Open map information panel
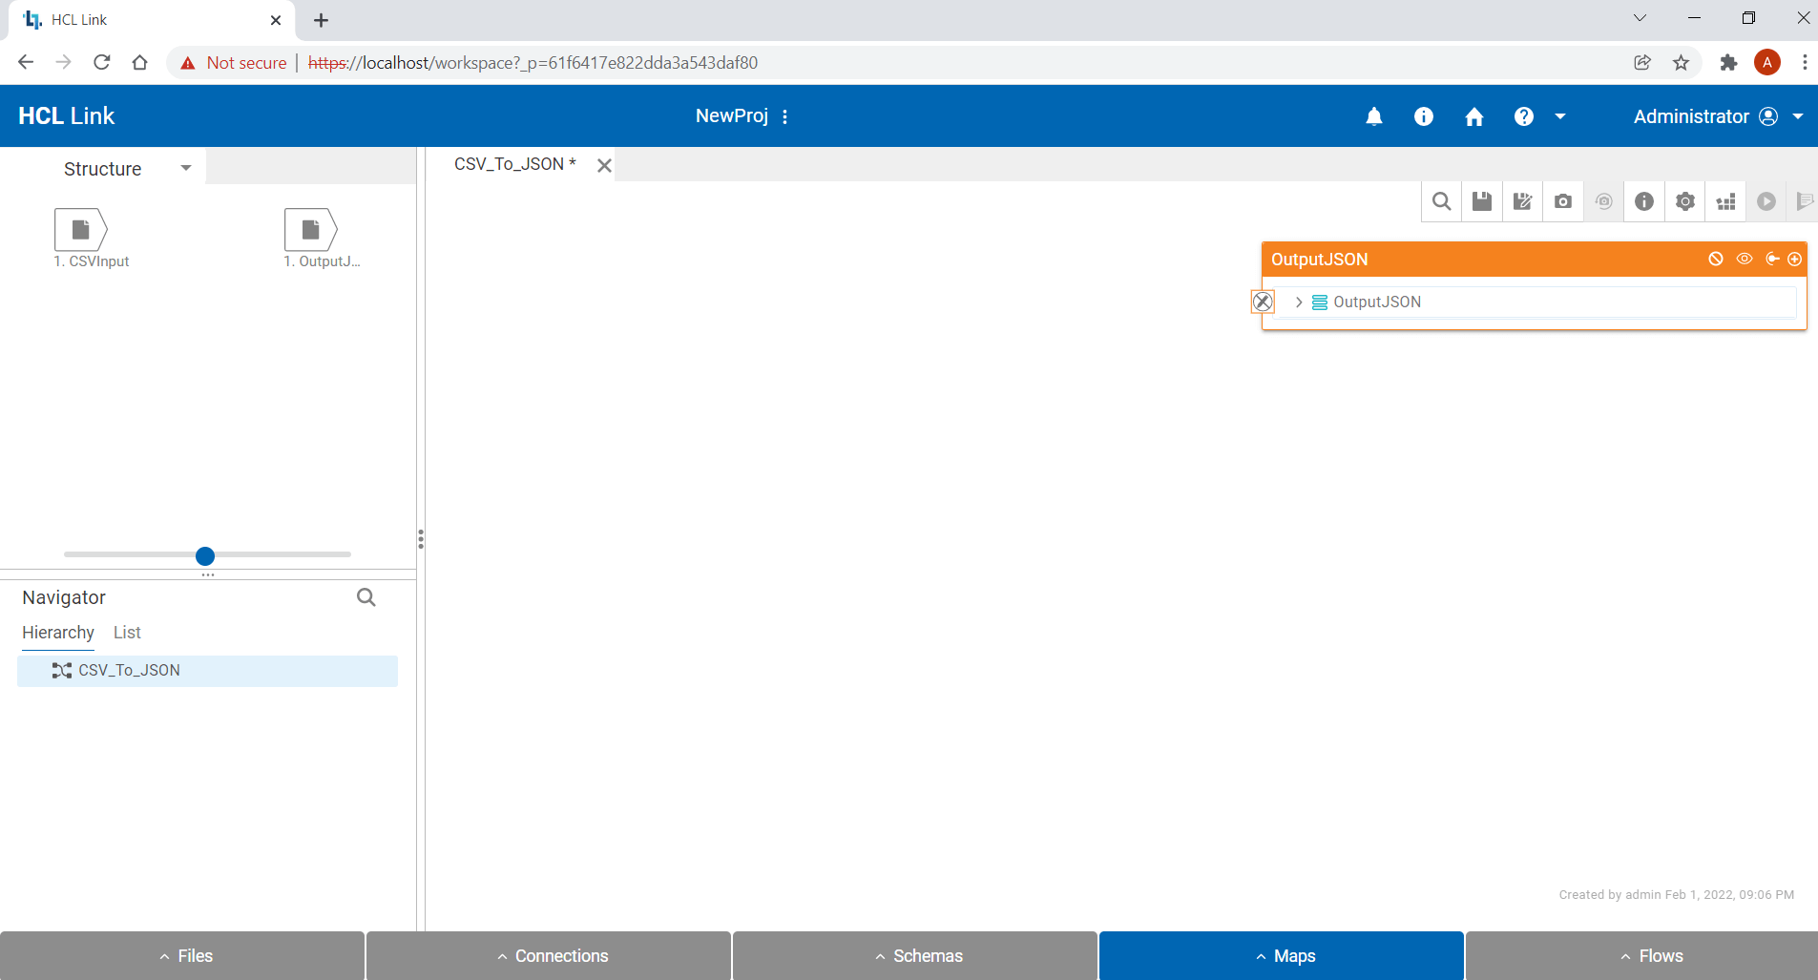The width and height of the screenshot is (1818, 980). coord(1644,201)
